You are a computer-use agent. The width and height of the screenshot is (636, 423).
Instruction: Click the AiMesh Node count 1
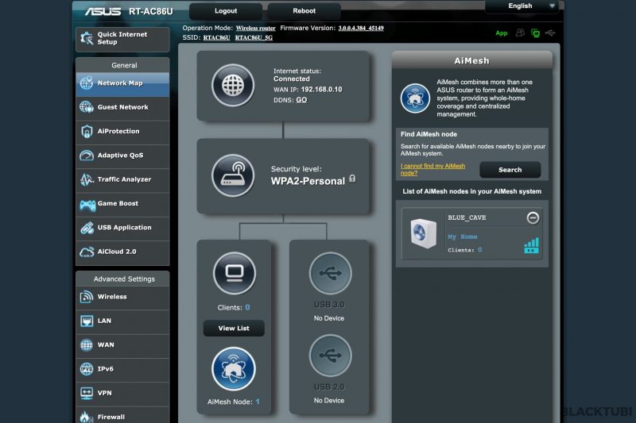click(x=258, y=402)
